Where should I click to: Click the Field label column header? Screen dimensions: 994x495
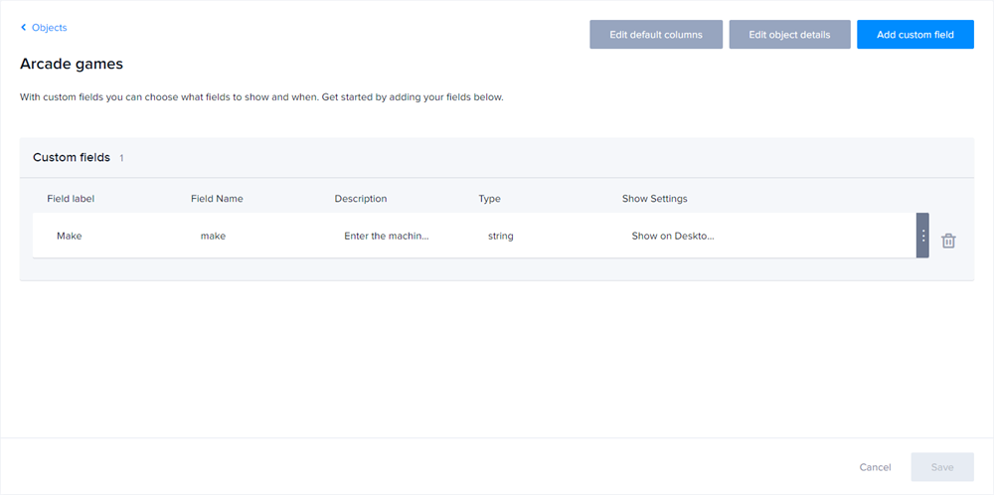[71, 199]
